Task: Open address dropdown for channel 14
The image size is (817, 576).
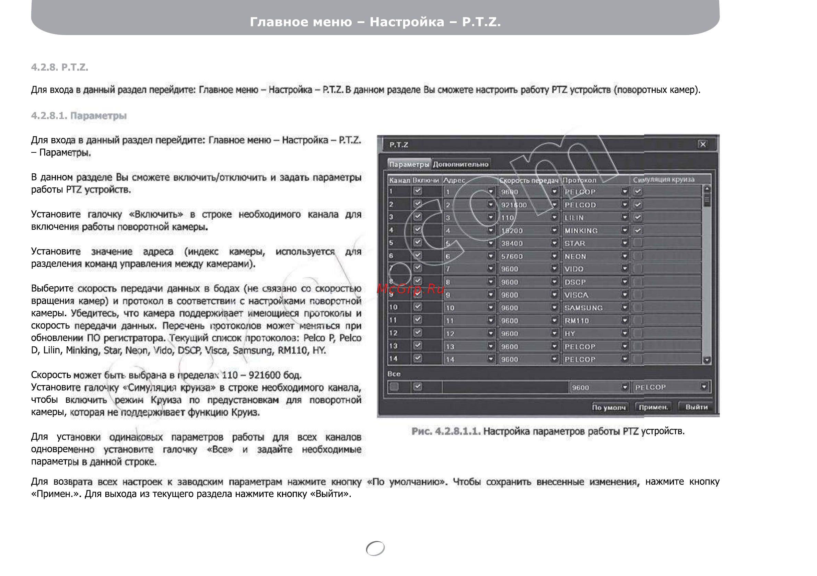Action: pyautogui.click(x=491, y=359)
